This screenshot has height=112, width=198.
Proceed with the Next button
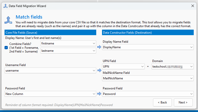[183, 102]
